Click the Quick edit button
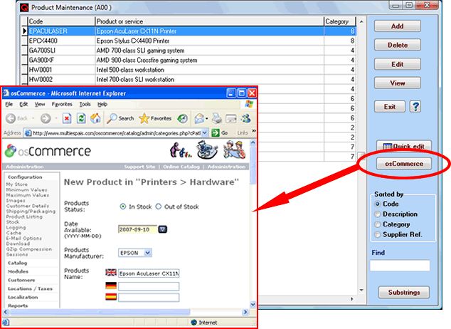This screenshot has height=329, width=451. tap(404, 146)
